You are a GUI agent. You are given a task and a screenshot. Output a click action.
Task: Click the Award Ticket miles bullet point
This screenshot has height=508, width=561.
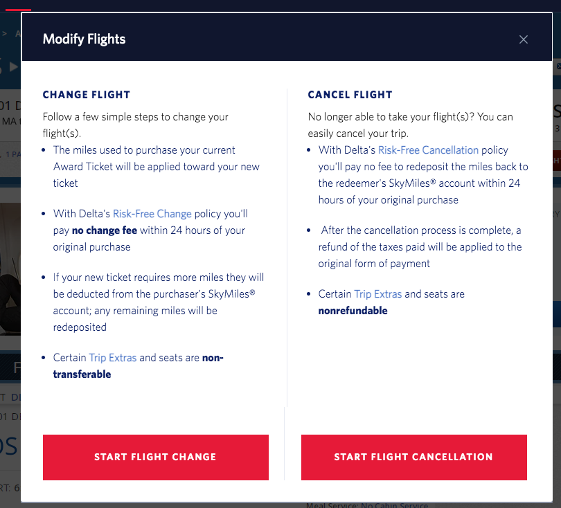(x=156, y=166)
